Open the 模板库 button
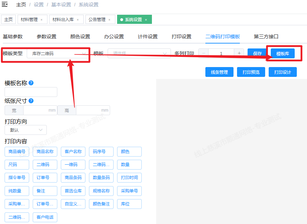Screen dimensions: 307x224 pyautogui.click(x=283, y=54)
